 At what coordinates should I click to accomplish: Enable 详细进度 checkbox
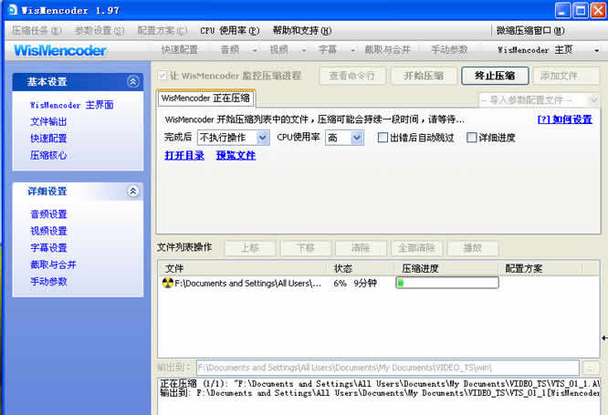(x=471, y=137)
